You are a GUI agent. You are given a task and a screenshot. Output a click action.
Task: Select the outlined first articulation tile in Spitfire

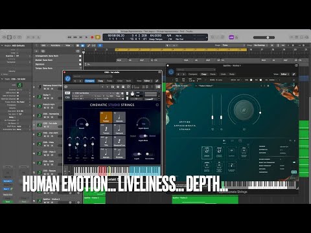[207, 153]
